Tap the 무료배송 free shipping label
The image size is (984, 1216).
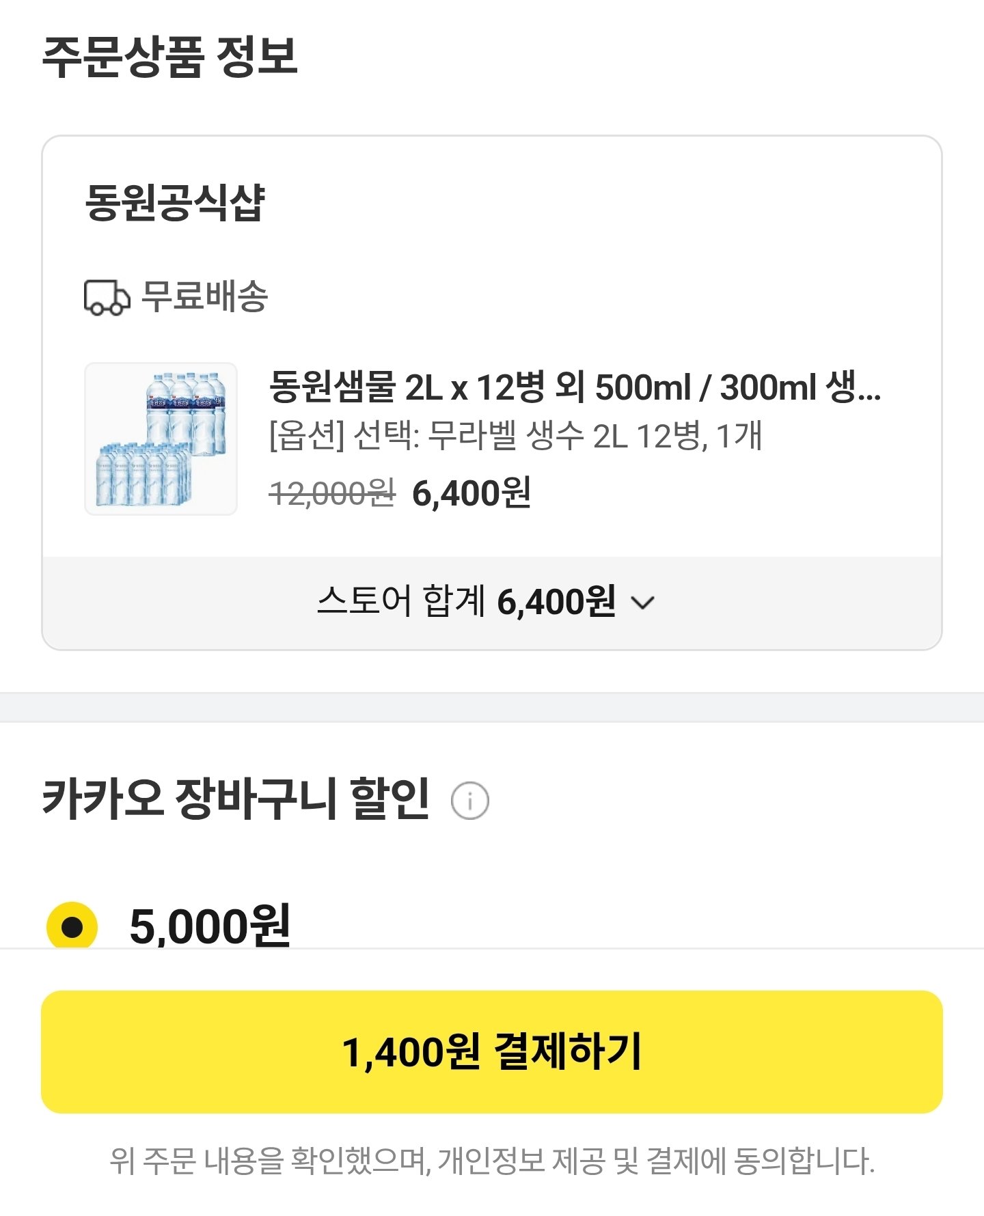click(x=204, y=296)
